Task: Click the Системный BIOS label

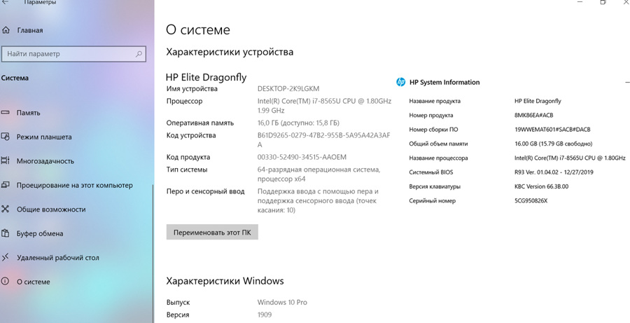Action: [430, 172]
